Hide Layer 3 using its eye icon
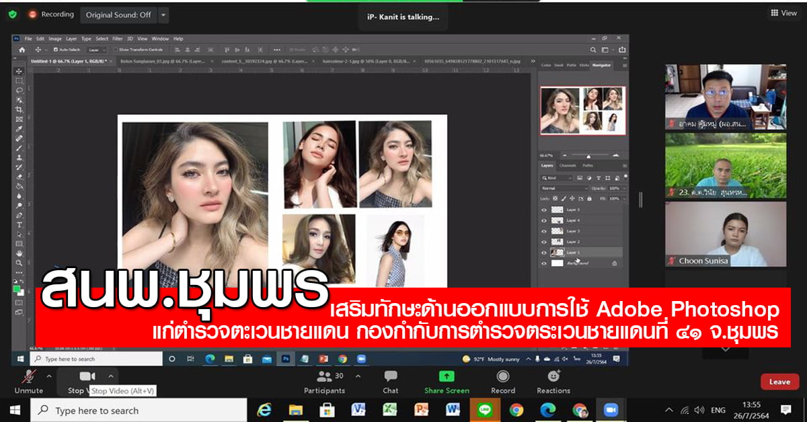 point(545,231)
